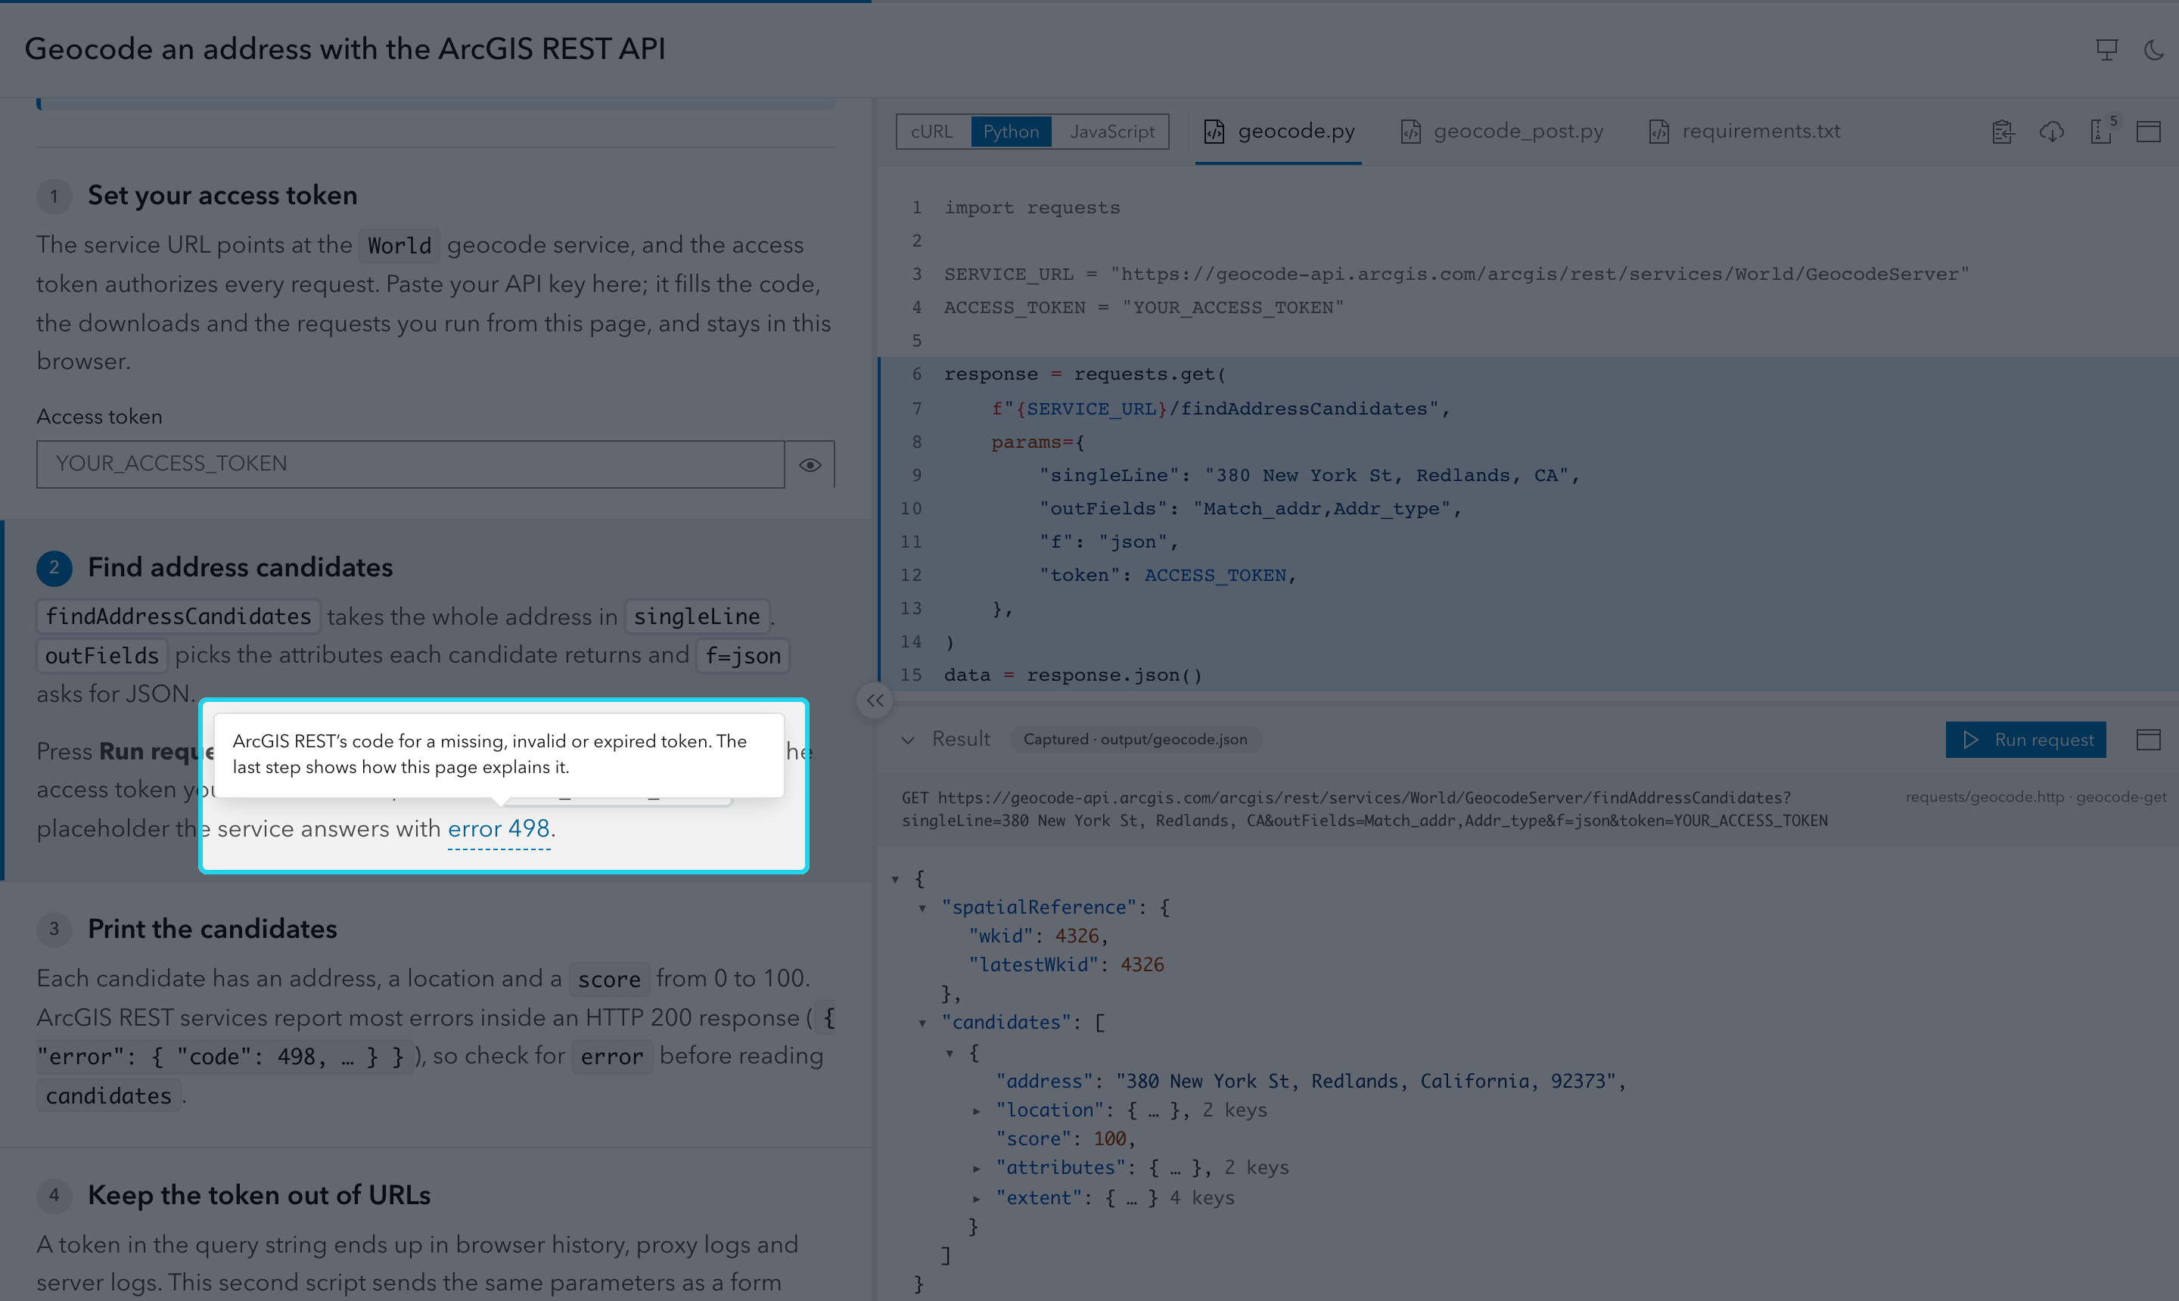The height and width of the screenshot is (1301, 2179).
Task: Open the geocode_post.py file tab
Action: 1501,132
